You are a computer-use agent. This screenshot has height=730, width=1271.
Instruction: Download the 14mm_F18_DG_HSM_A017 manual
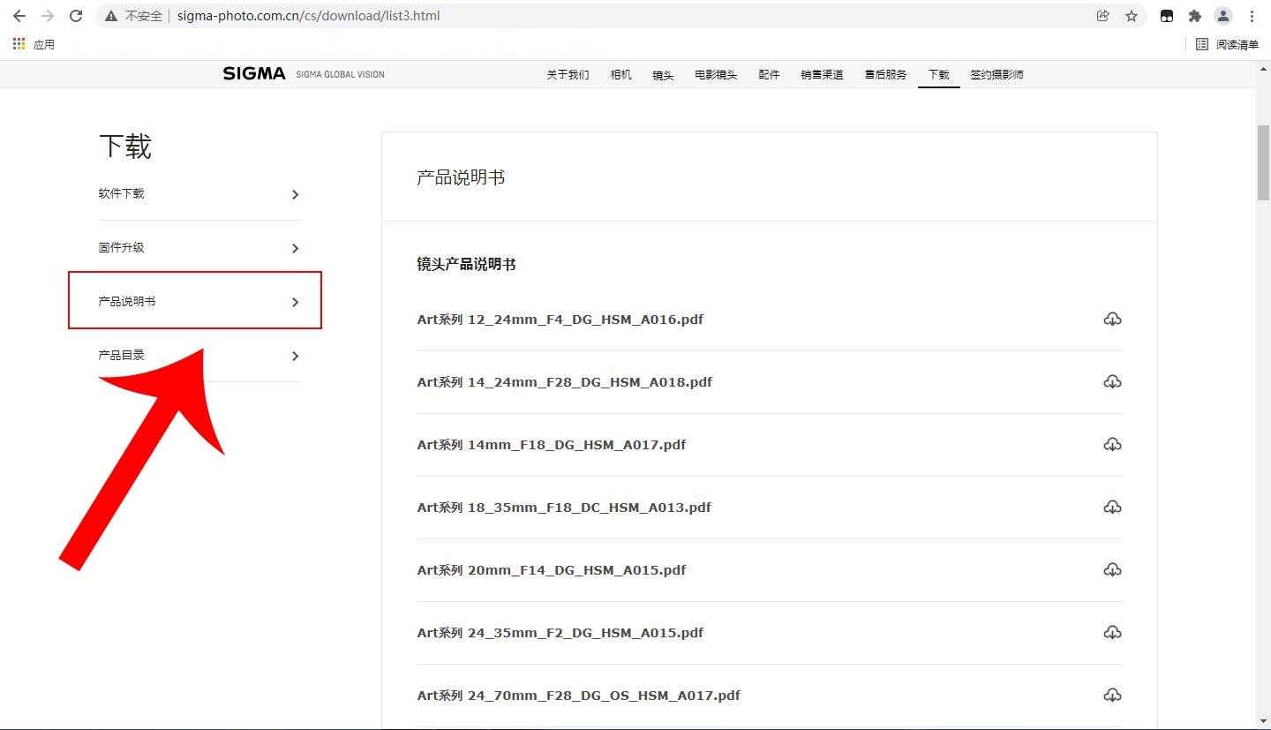1112,444
